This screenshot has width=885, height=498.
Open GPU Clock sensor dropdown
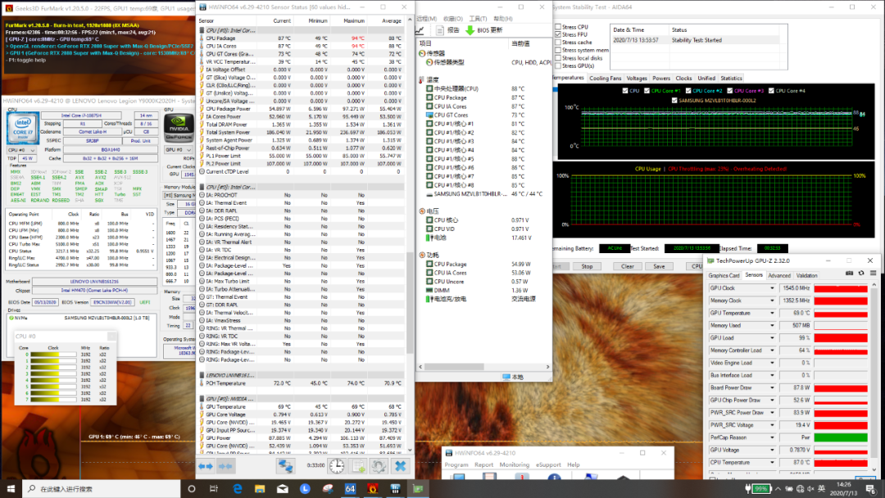772,288
